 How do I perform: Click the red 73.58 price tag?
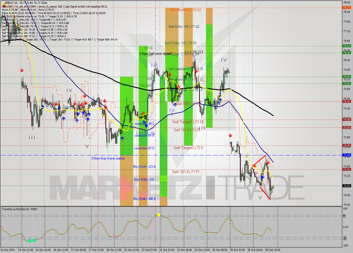tap(347, 120)
